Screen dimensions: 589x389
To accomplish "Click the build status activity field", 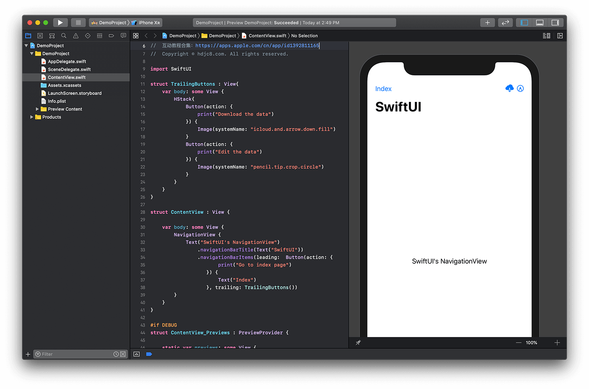I will click(x=294, y=23).
